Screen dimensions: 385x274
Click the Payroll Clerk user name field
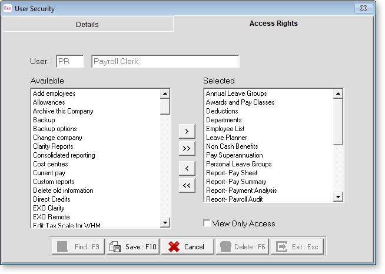tap(165, 62)
